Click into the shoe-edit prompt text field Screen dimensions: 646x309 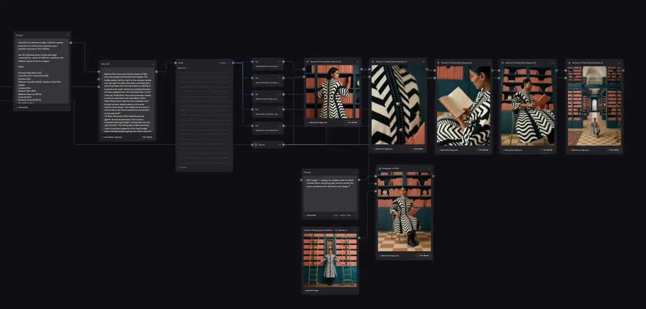point(330,194)
